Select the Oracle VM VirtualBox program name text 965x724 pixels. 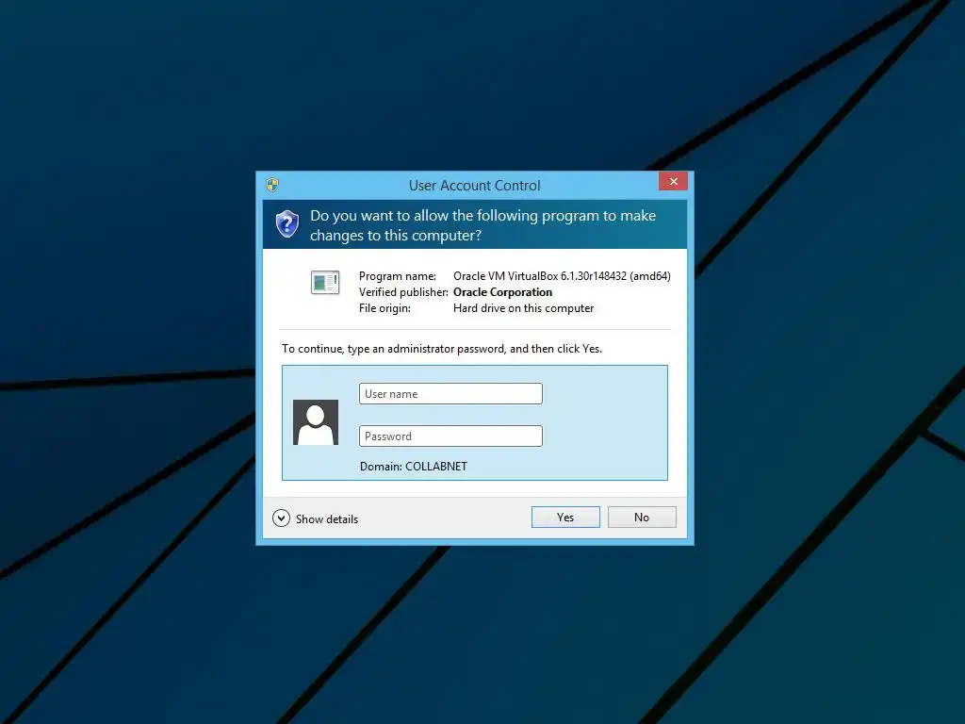point(562,276)
